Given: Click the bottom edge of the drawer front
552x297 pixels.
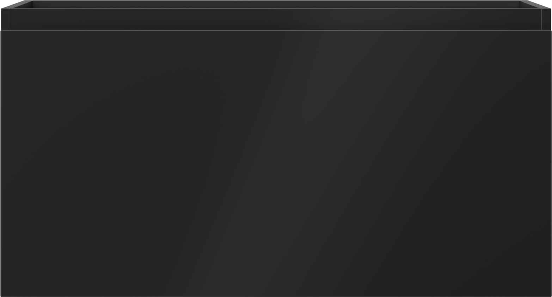Looking at the screenshot, I should click(276, 296).
